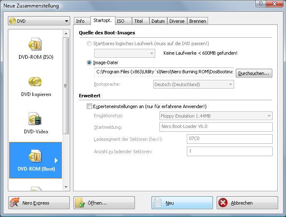The image size is (286, 217).
Task: Click the compilation list scroll down arrow
Action: pos(66,187)
